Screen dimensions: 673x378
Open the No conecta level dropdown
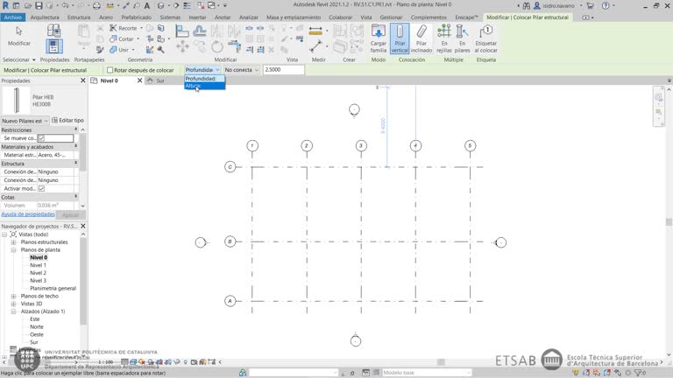pos(241,70)
